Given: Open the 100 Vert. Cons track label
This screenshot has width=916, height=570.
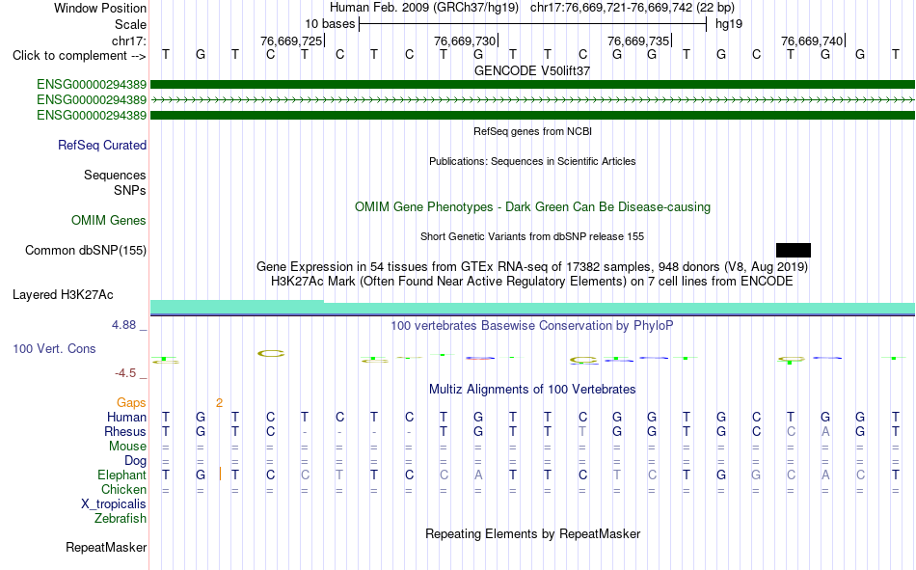Looking at the screenshot, I should (x=54, y=348).
